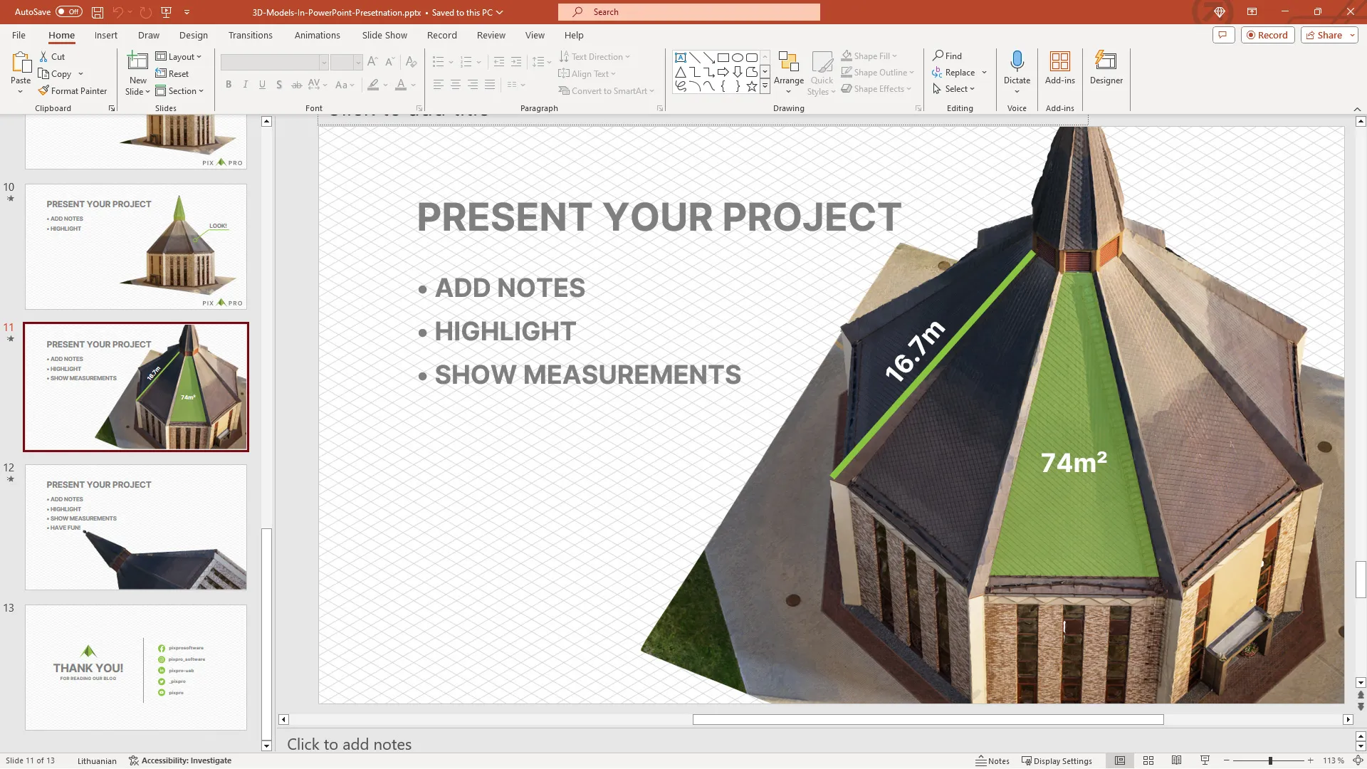Viewport: 1367px width, 769px height.
Task: Select the Format Painter tool
Action: [x=73, y=90]
